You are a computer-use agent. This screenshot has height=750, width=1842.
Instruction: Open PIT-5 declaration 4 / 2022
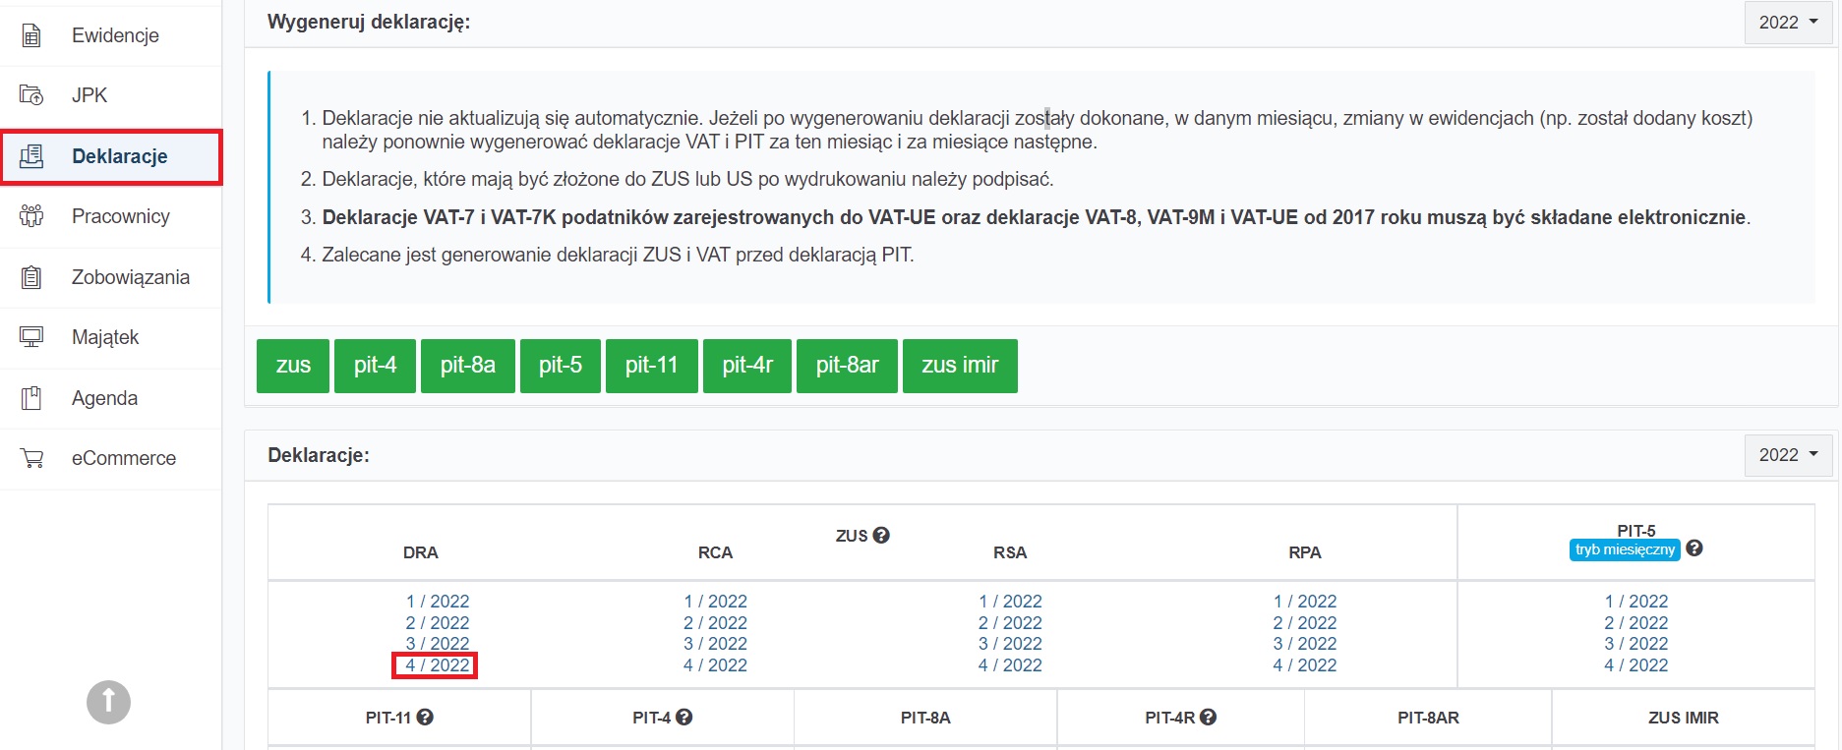coord(1636,665)
